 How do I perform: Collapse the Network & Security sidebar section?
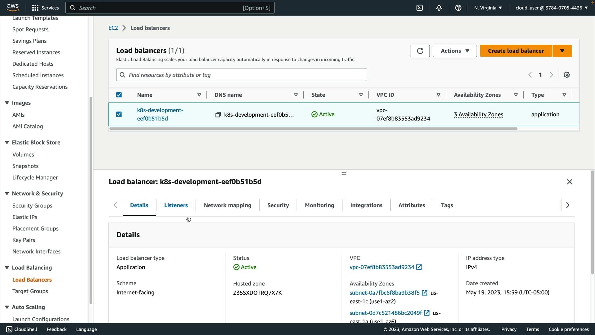[7, 194]
